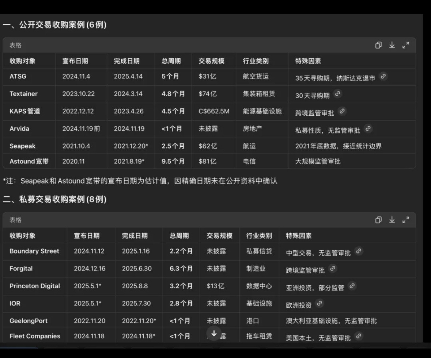The width and height of the screenshot is (431, 358).
Task: Select the GeelongPort cell
Action: pos(29,321)
